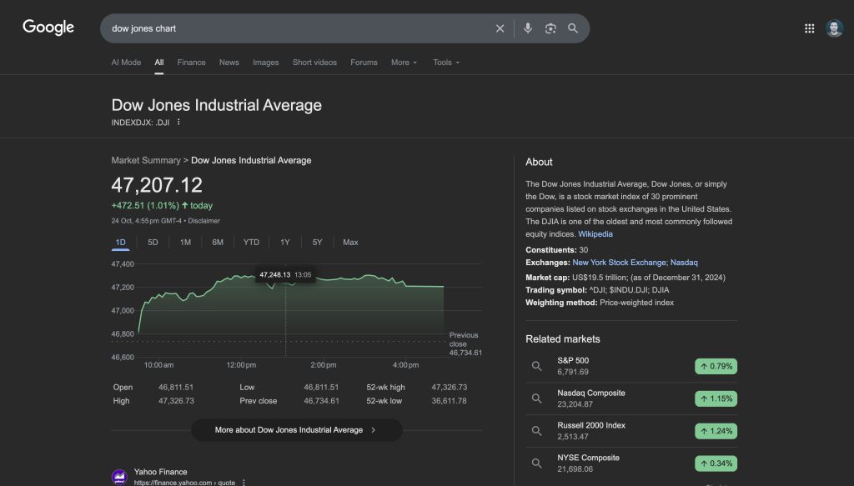
Task: Switch to the News results tab
Action: 229,62
